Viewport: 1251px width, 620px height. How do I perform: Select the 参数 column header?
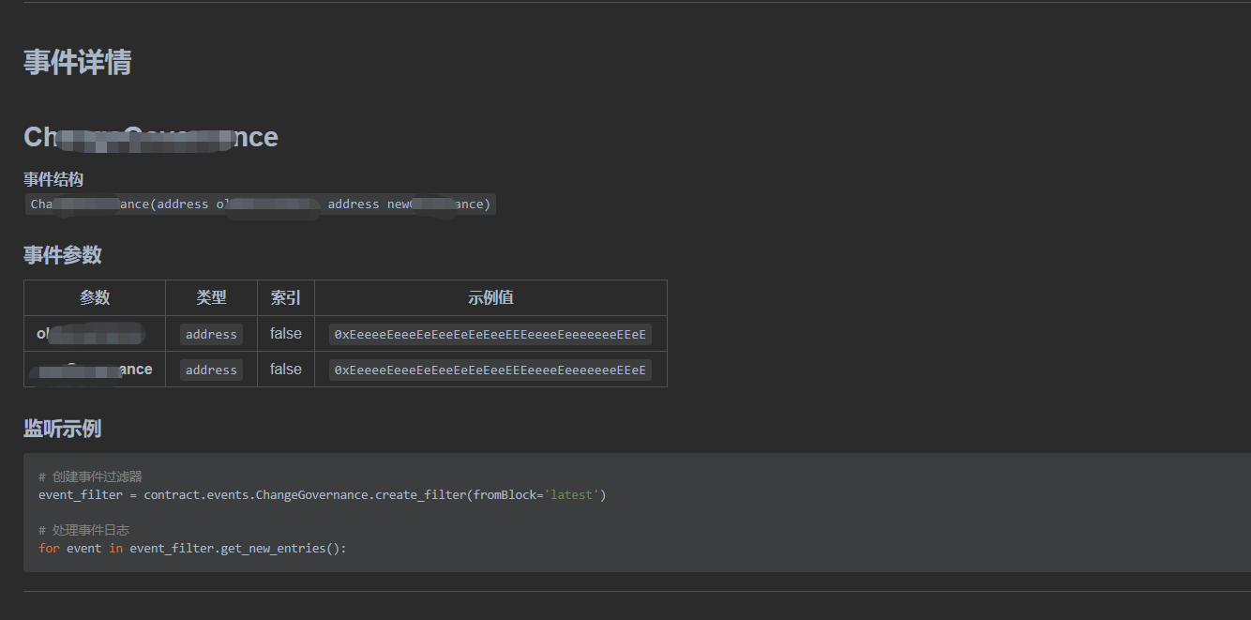coord(95,297)
